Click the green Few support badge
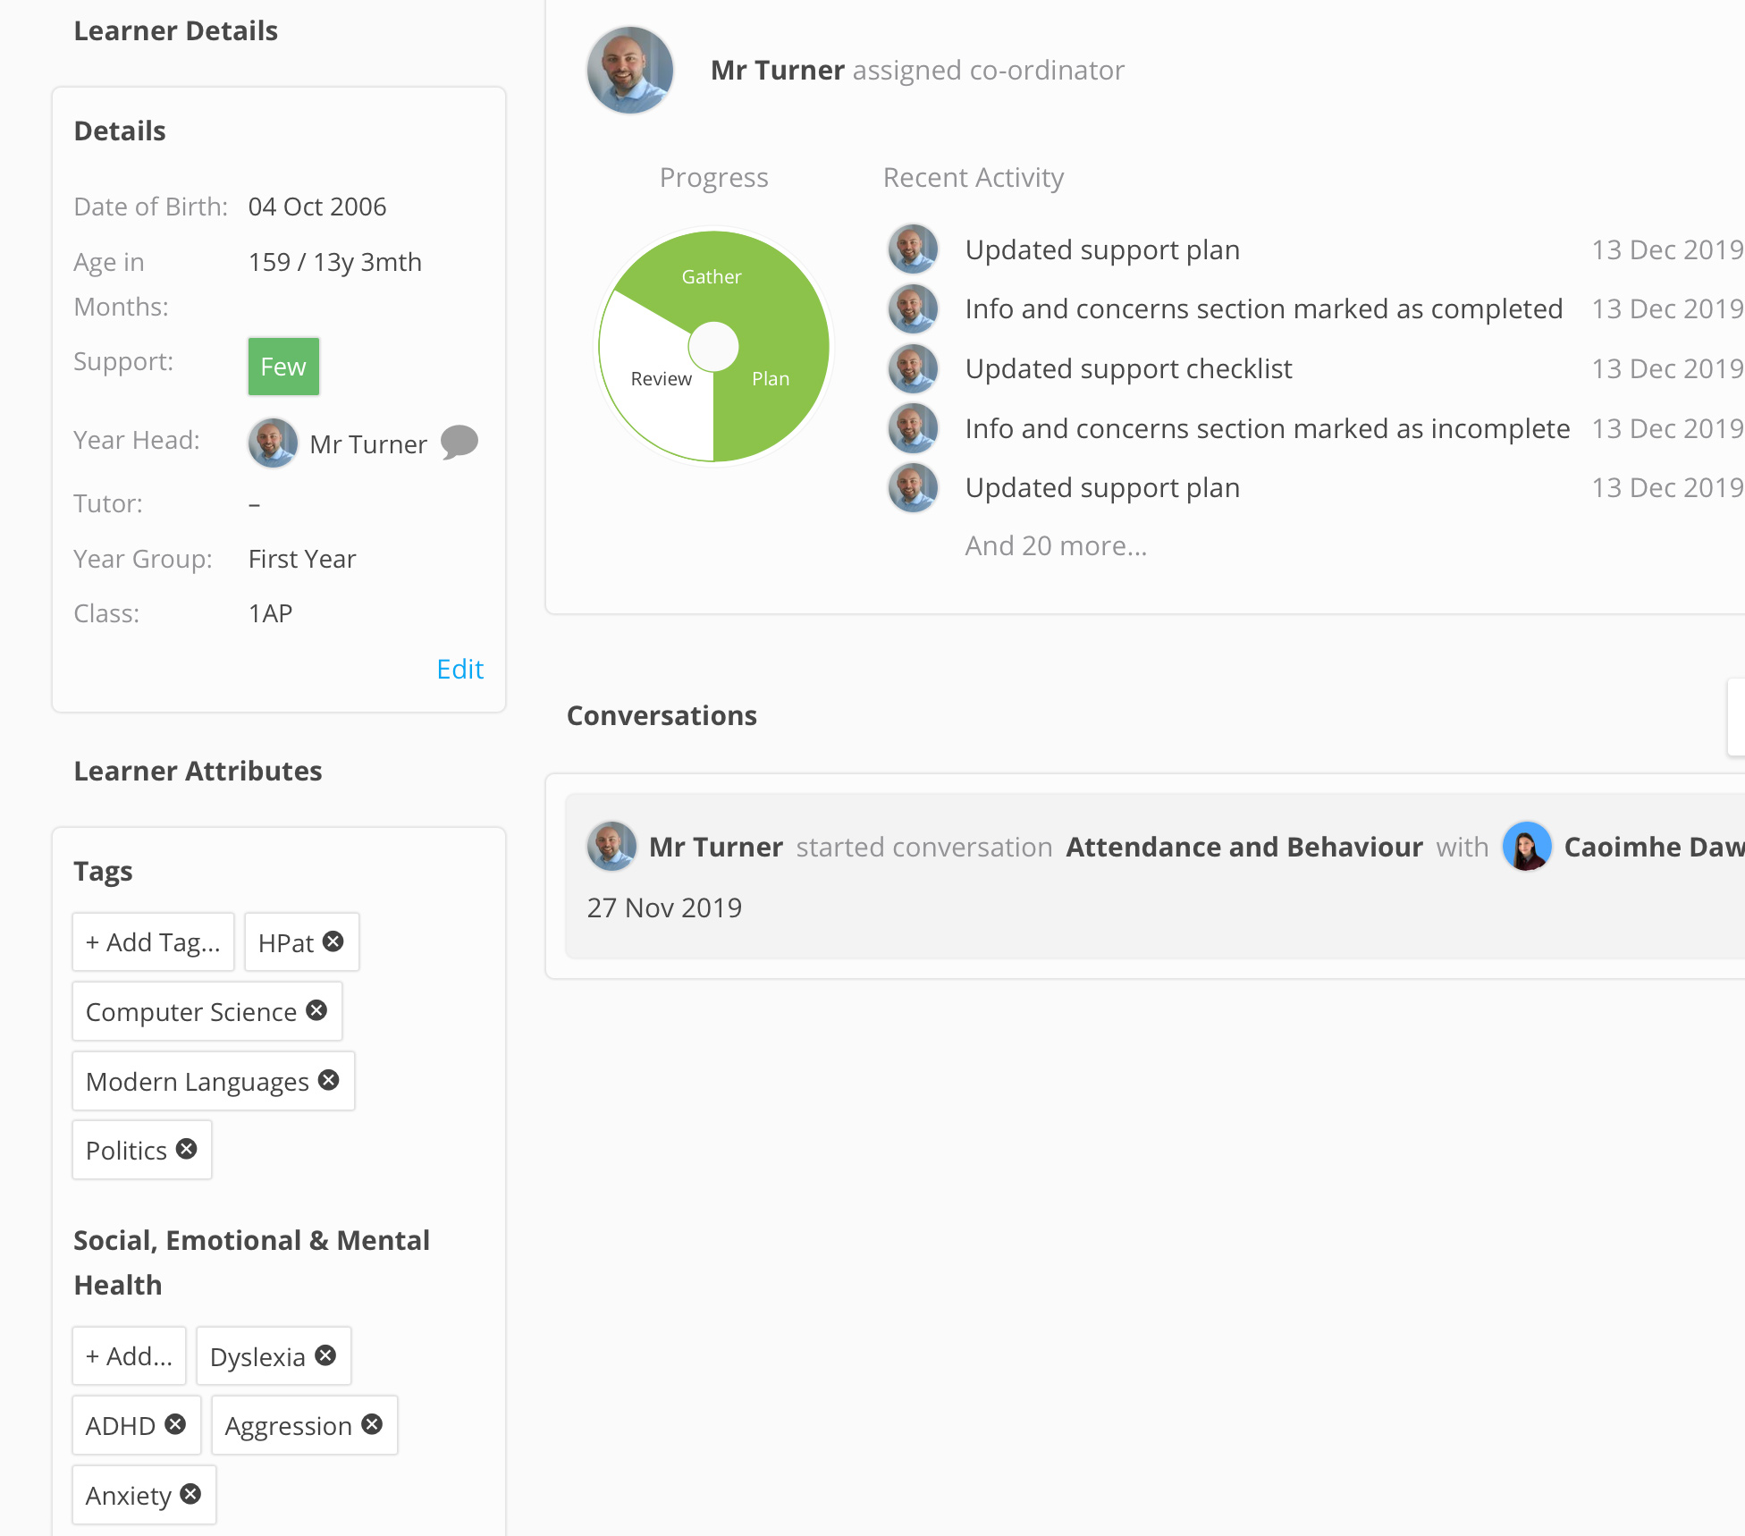This screenshot has height=1536, width=1745. pos(283,367)
